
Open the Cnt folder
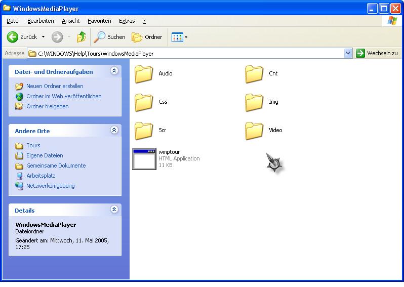tap(254, 74)
